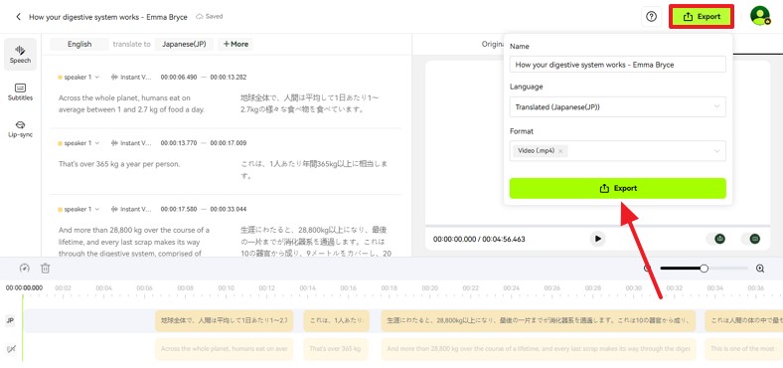Click the JP track label
Image resolution: width=783 pixels, height=368 pixels.
10,321
